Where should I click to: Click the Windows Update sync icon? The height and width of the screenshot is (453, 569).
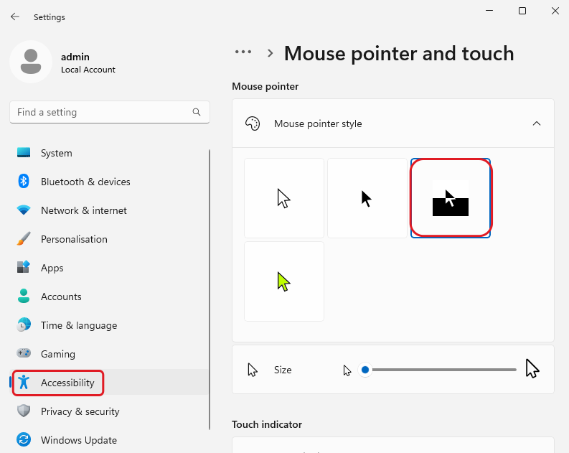[24, 440]
